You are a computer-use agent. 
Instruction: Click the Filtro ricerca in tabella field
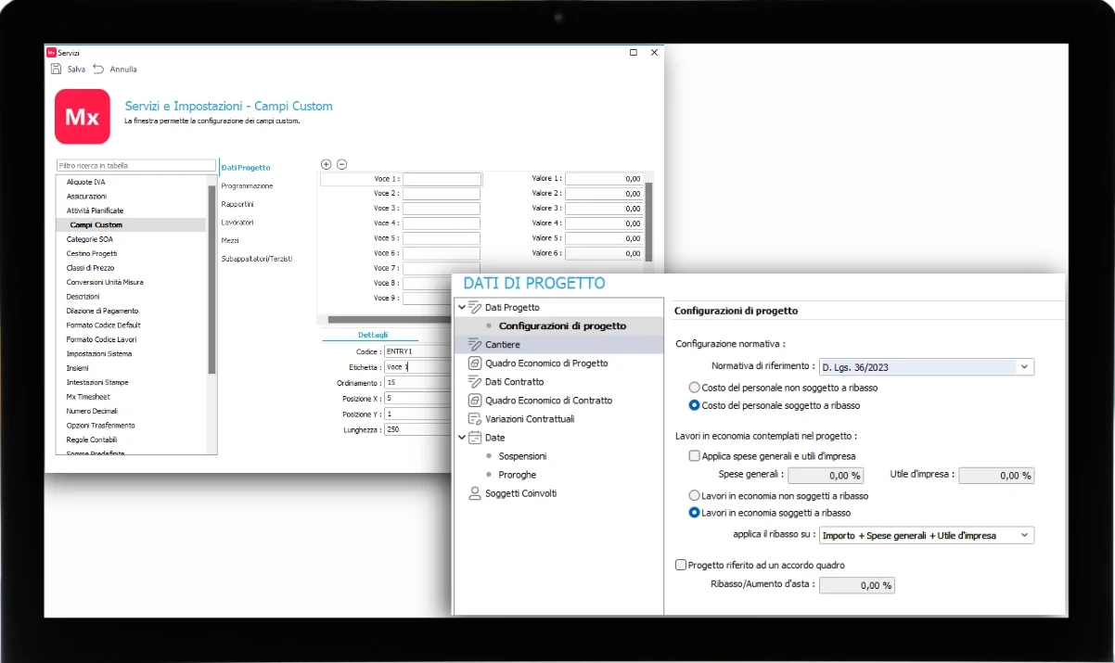[136, 166]
